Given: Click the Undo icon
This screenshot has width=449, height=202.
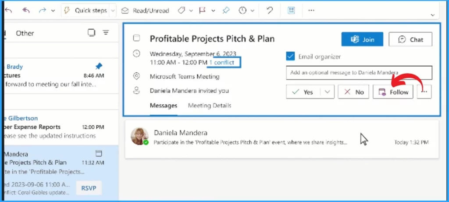Looking at the screenshot, I should point(270,11).
